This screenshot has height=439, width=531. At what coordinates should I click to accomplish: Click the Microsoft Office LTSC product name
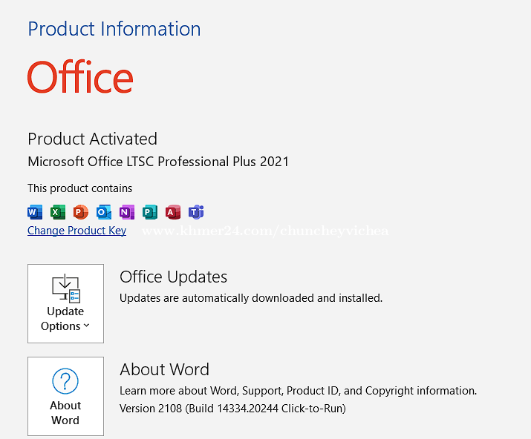pos(158,162)
